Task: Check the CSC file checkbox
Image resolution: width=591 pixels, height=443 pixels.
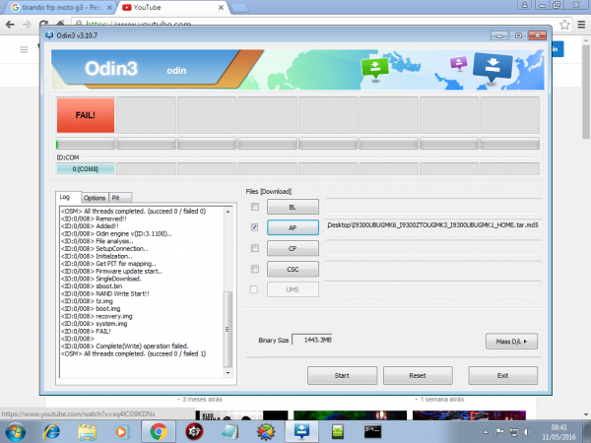Action: [255, 269]
